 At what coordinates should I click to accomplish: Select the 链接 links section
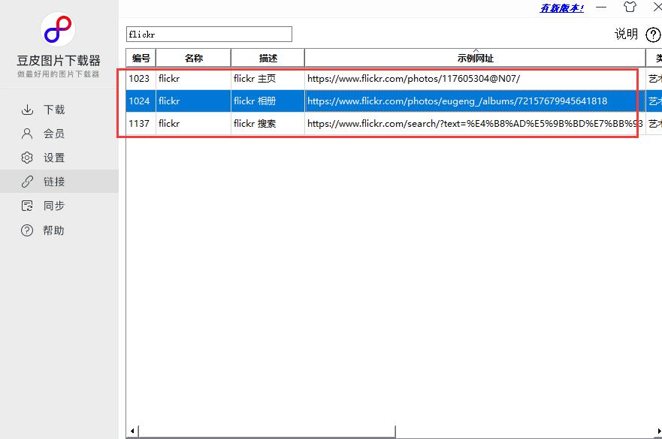59,182
